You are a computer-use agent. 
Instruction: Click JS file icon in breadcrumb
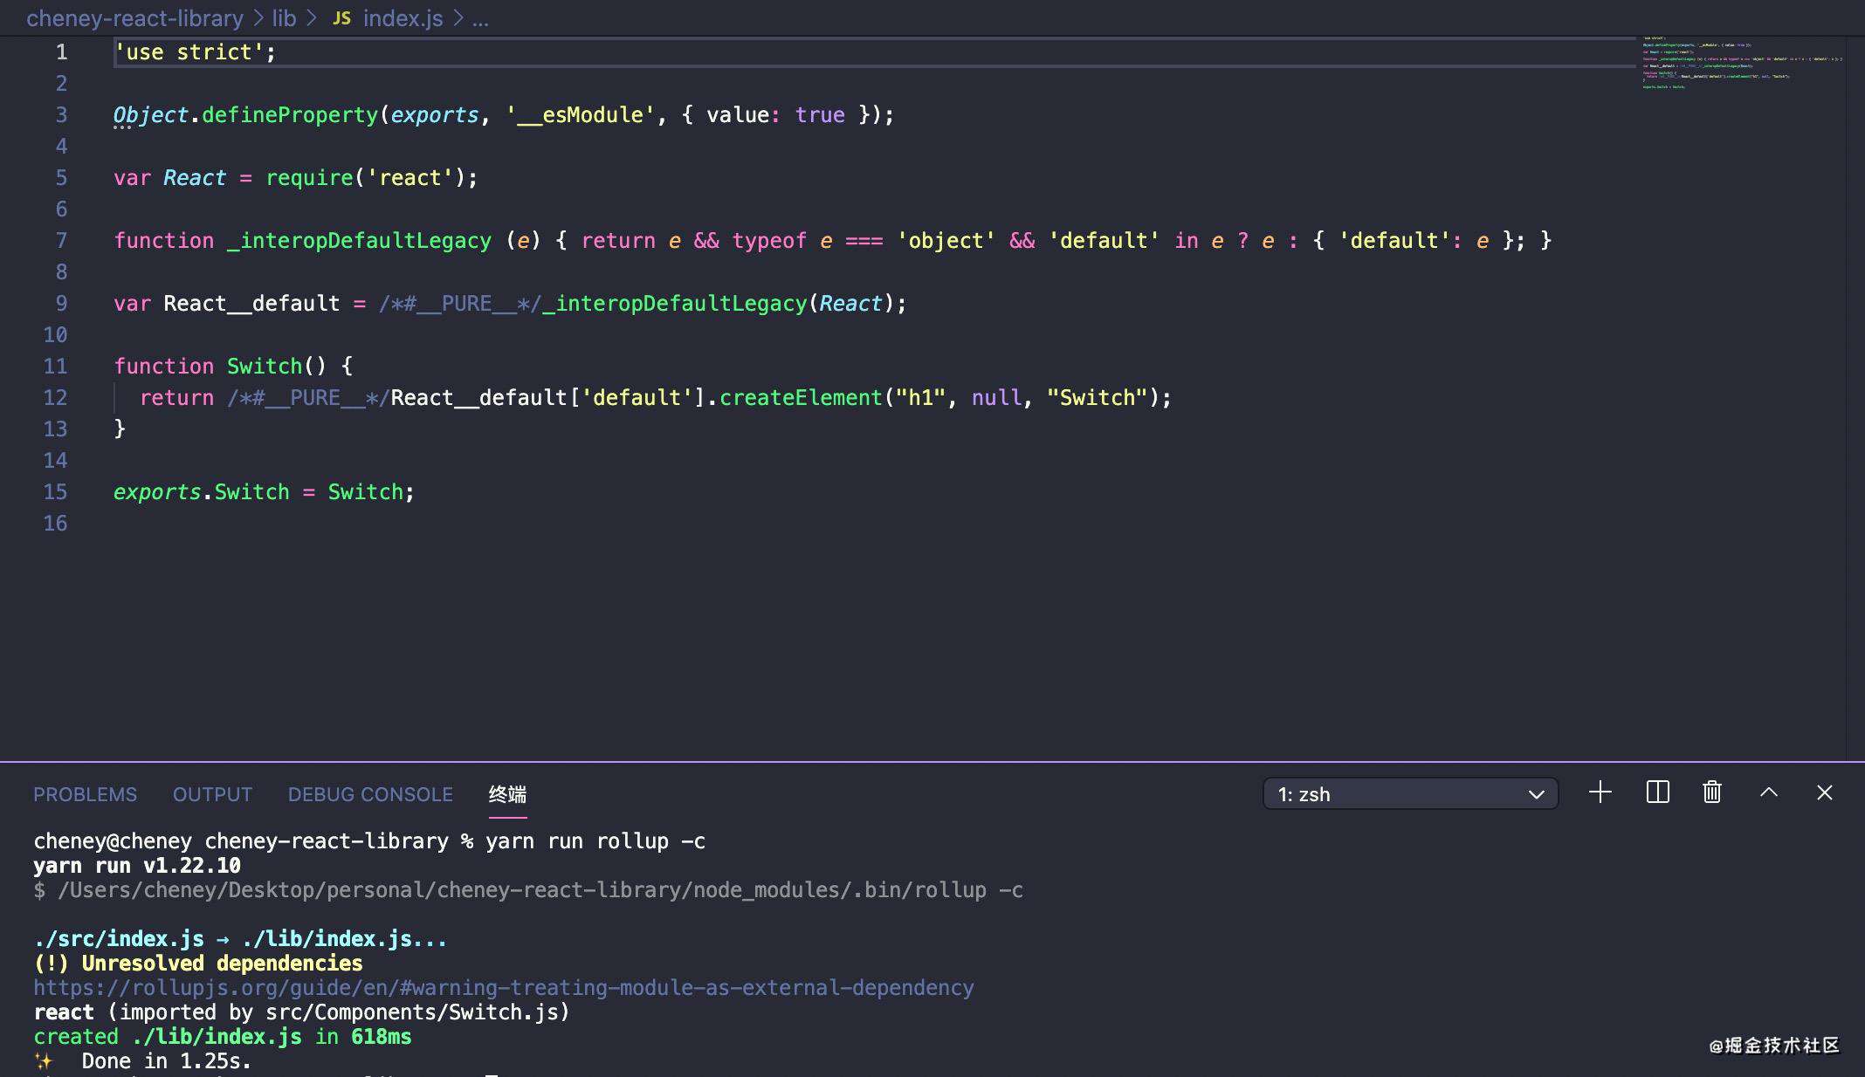341,17
